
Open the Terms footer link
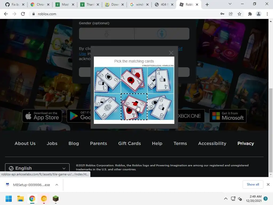(180, 143)
